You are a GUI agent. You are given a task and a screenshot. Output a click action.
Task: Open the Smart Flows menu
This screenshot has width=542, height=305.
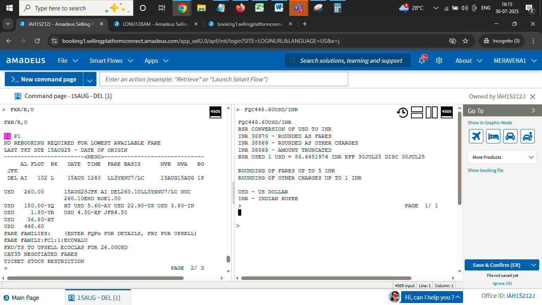(111, 61)
